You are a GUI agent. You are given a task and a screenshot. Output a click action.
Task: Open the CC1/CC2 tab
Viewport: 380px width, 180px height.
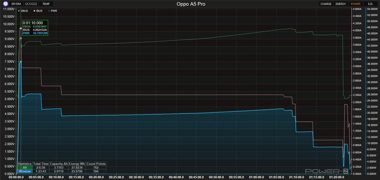31,4
